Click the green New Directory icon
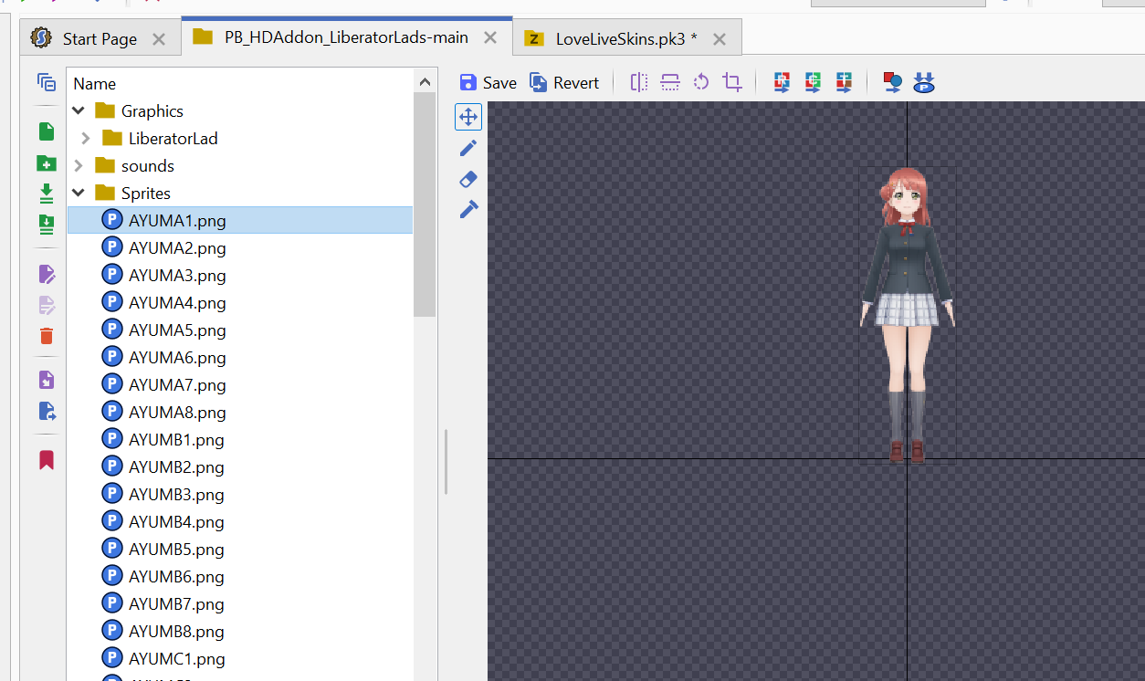Screen dimensions: 1145x681 pyautogui.click(x=47, y=163)
